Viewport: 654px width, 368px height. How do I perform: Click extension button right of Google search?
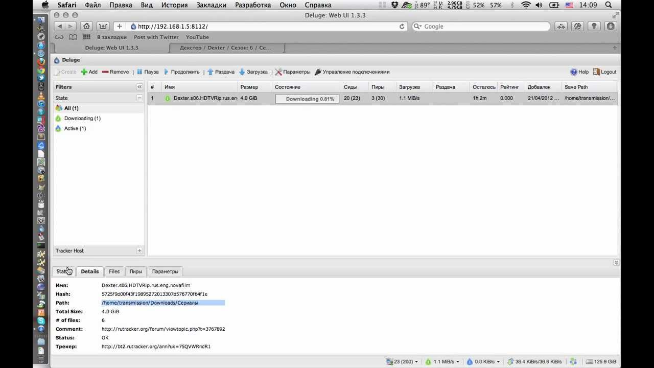tap(561, 26)
